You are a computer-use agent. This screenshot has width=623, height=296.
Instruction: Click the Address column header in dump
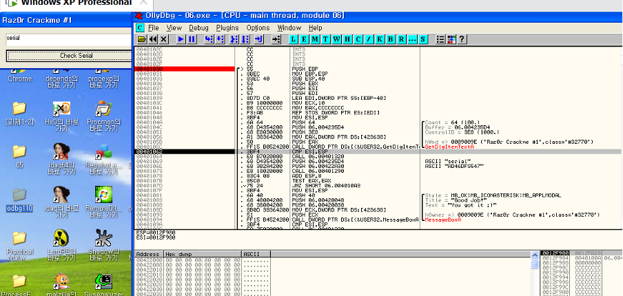(150, 254)
